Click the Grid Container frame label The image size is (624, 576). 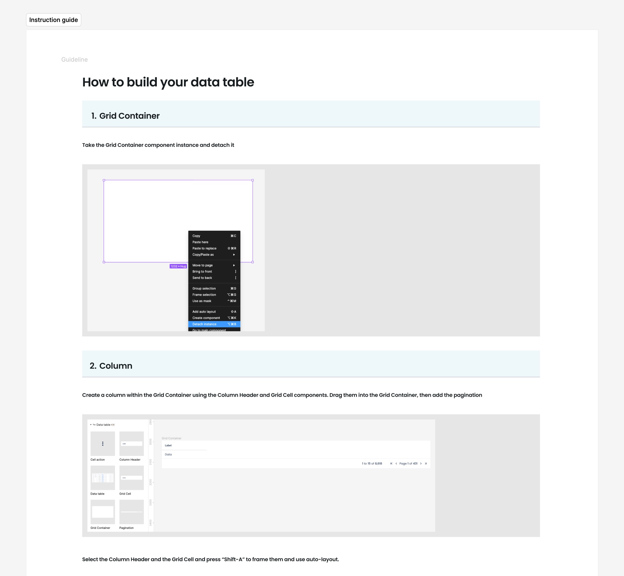click(x=172, y=438)
